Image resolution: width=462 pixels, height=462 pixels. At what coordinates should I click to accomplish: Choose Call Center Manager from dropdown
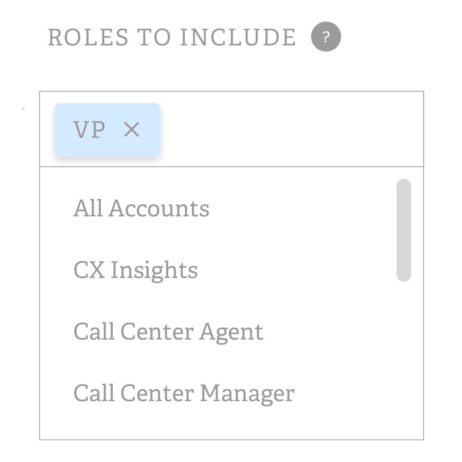(x=184, y=393)
